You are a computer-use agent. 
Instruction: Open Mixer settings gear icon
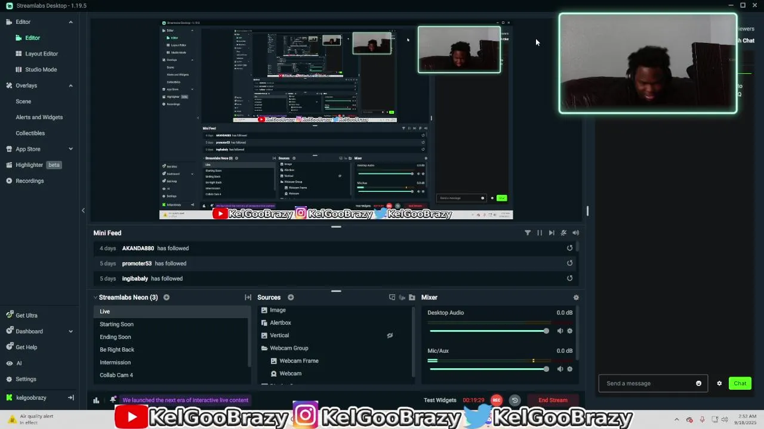(576, 297)
